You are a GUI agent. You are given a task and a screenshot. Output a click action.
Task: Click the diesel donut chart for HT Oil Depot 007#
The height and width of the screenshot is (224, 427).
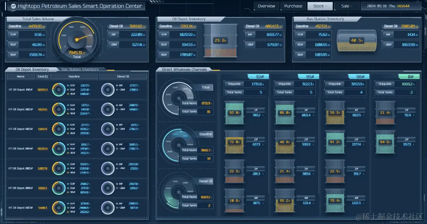tap(108, 208)
